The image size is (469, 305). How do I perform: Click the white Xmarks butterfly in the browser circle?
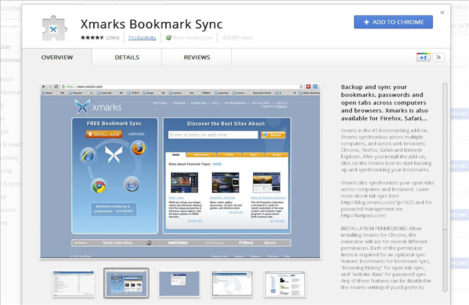114,155
